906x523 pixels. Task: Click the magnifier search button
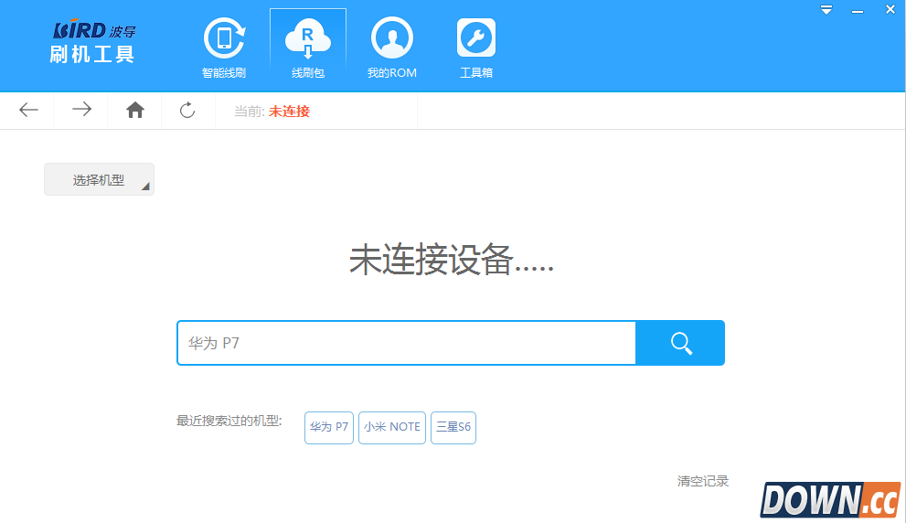click(x=680, y=343)
